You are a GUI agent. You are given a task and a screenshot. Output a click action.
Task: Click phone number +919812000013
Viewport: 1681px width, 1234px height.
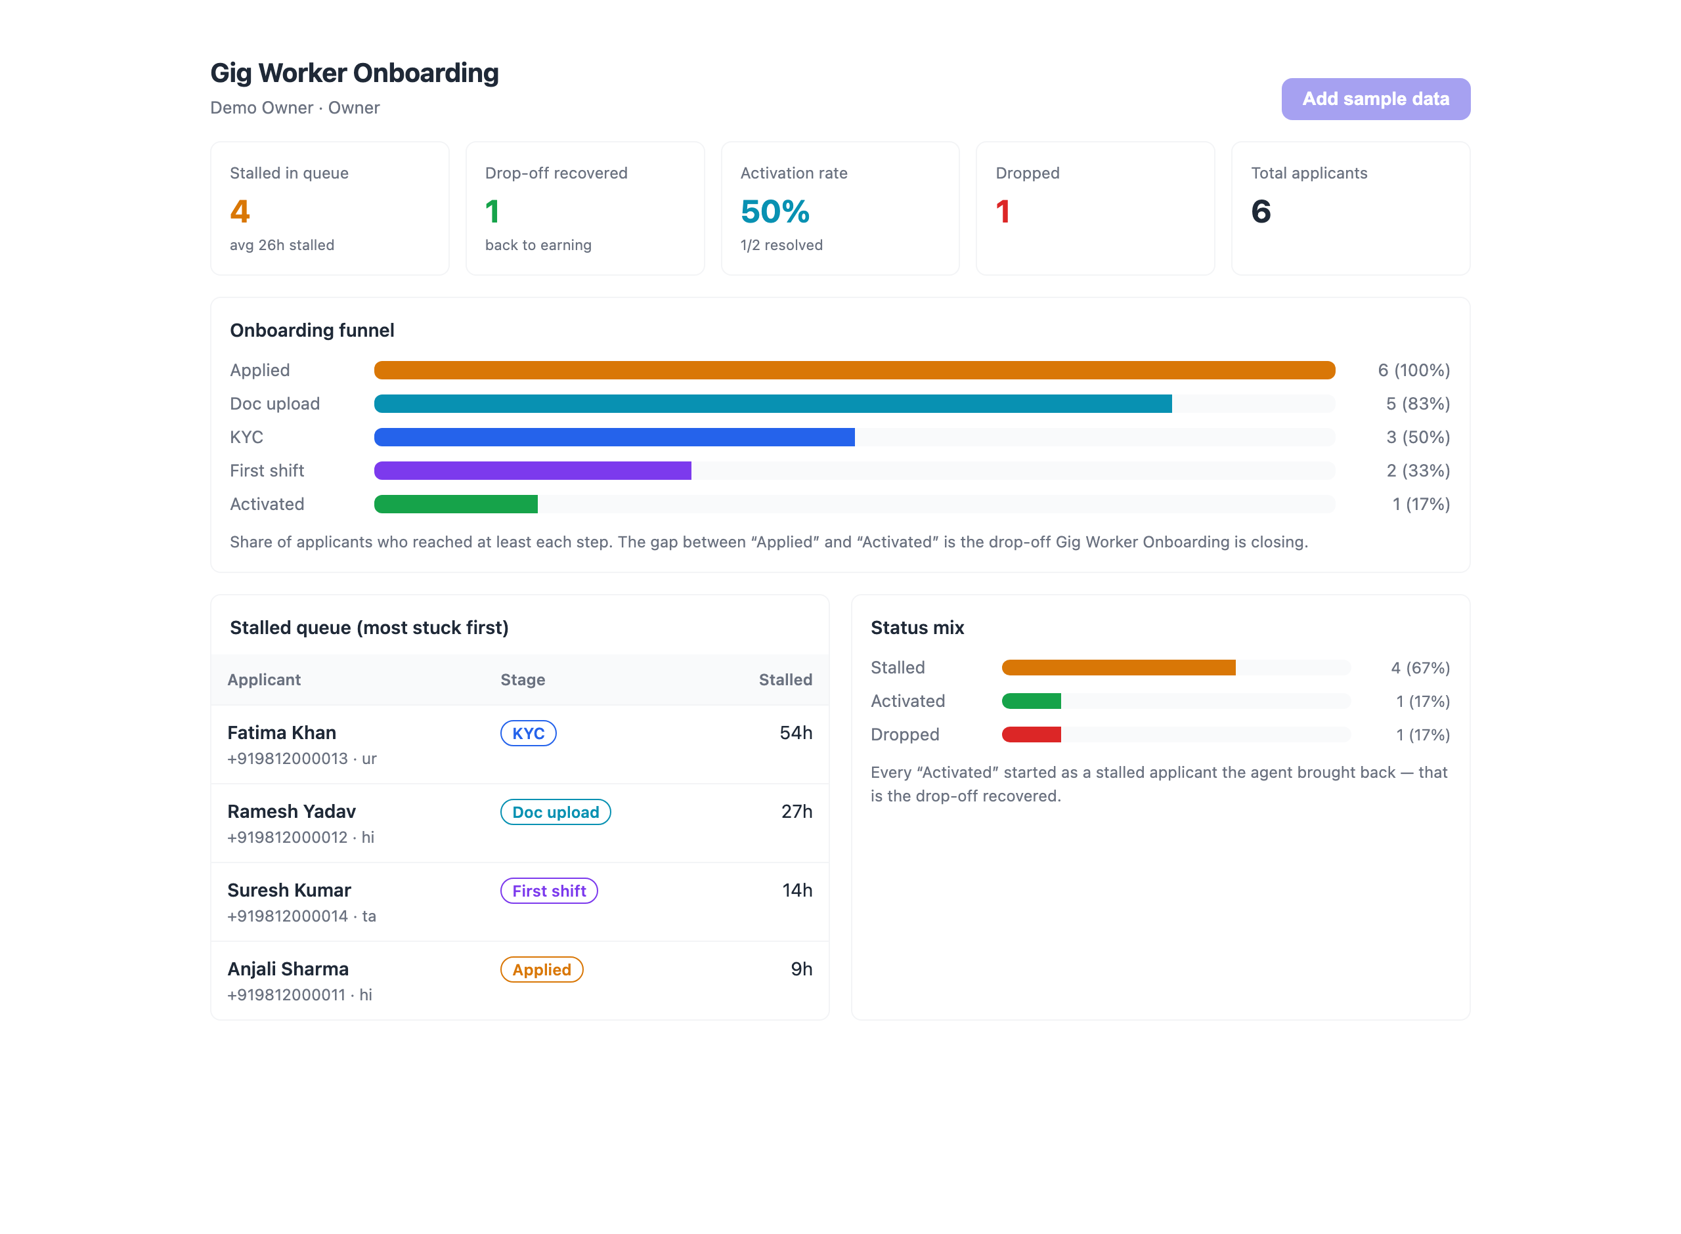pos(288,758)
